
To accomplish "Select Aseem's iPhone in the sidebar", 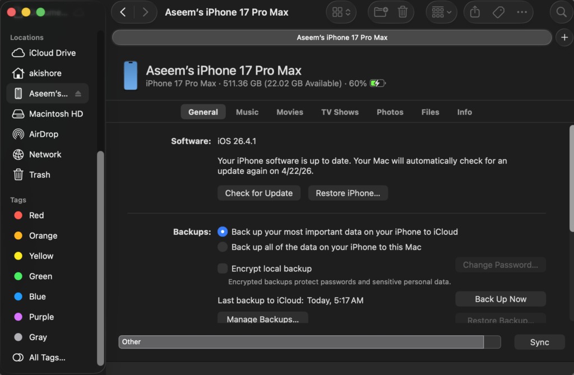I will [x=48, y=94].
